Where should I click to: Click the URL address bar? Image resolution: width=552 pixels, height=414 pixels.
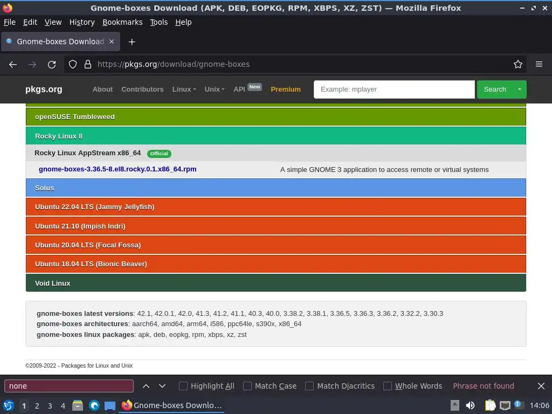coord(296,64)
